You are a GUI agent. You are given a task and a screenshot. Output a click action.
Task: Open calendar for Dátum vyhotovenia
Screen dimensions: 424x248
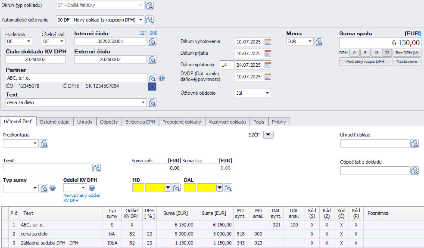[268, 42]
